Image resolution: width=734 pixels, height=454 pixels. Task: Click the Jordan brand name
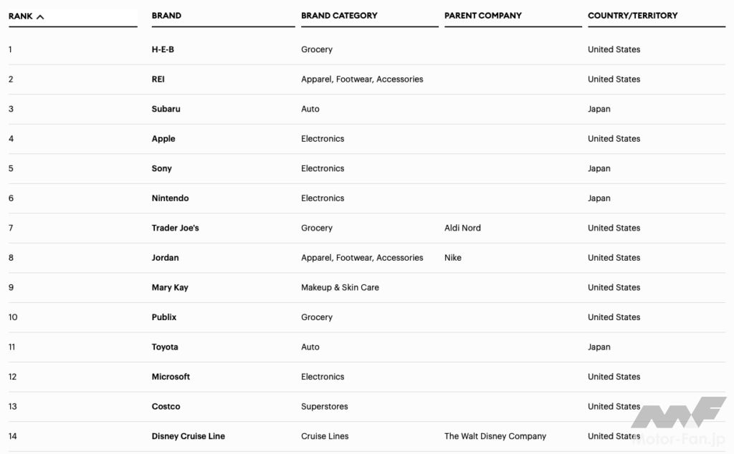[x=166, y=258]
